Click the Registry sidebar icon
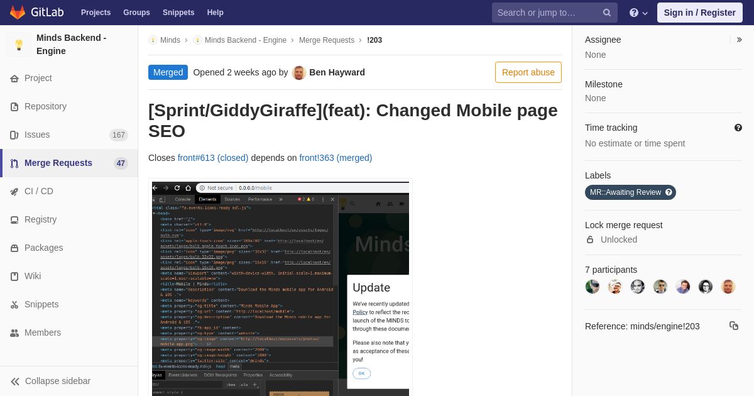 point(14,220)
